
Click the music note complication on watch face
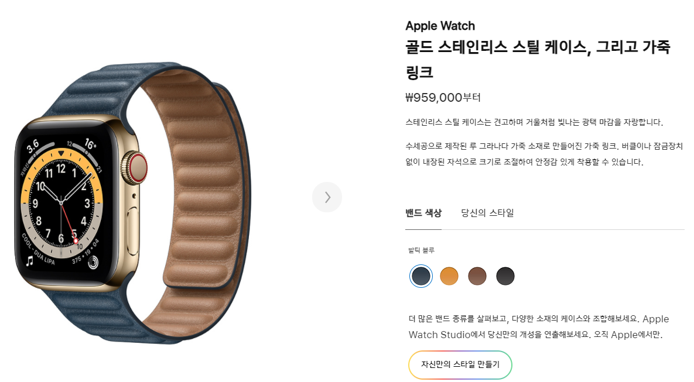pos(30,261)
